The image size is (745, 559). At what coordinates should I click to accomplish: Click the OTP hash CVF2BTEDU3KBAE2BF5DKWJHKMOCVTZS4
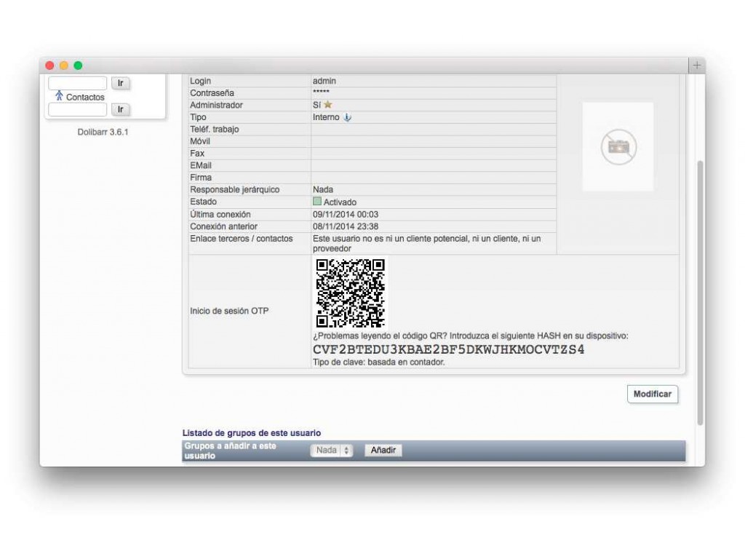pos(448,349)
